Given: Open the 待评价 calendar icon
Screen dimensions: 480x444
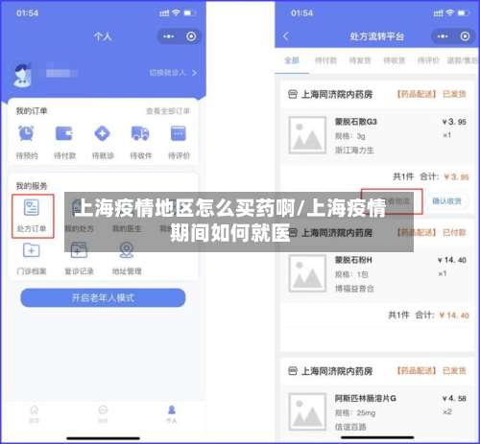Looking at the screenshot, I should click(179, 133).
